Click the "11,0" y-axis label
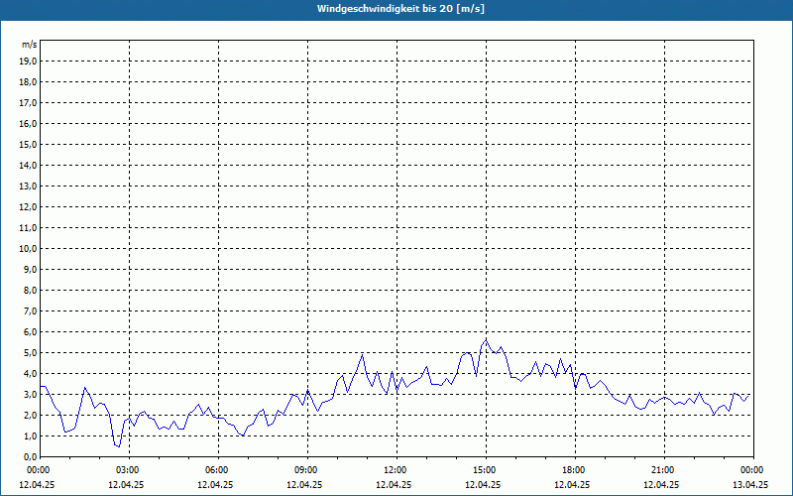Viewport: 793px width, 496px height. pyautogui.click(x=29, y=228)
